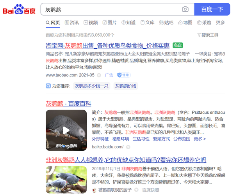Click the 文库 document icon

coord(143,23)
